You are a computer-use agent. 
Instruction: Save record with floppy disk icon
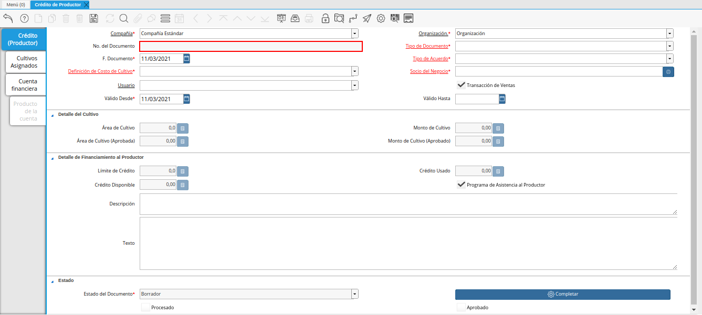(x=94, y=18)
